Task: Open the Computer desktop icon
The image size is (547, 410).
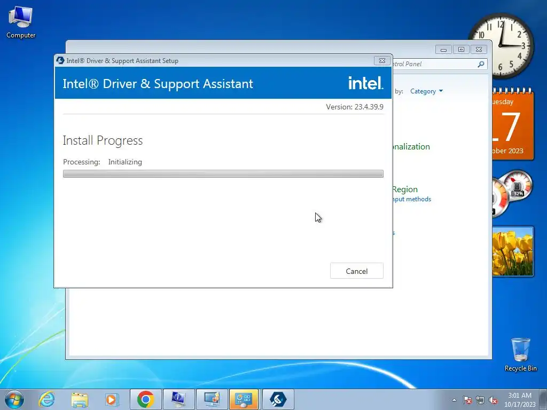Action: click(21, 22)
